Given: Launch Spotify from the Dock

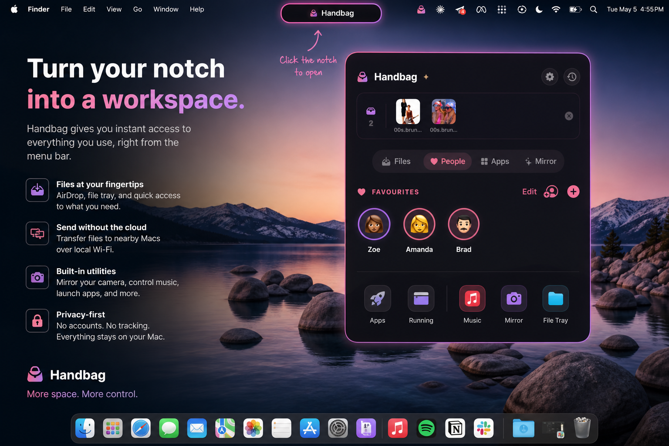Looking at the screenshot, I should click(x=426, y=429).
